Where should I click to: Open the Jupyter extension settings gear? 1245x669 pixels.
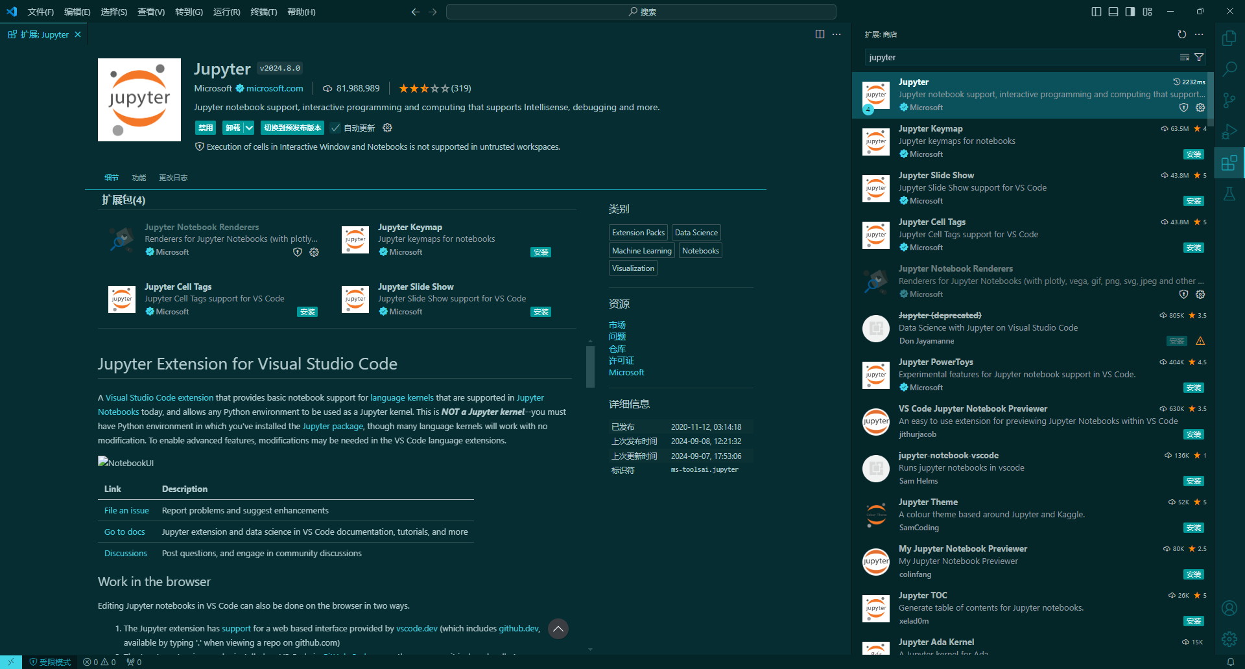coord(388,128)
